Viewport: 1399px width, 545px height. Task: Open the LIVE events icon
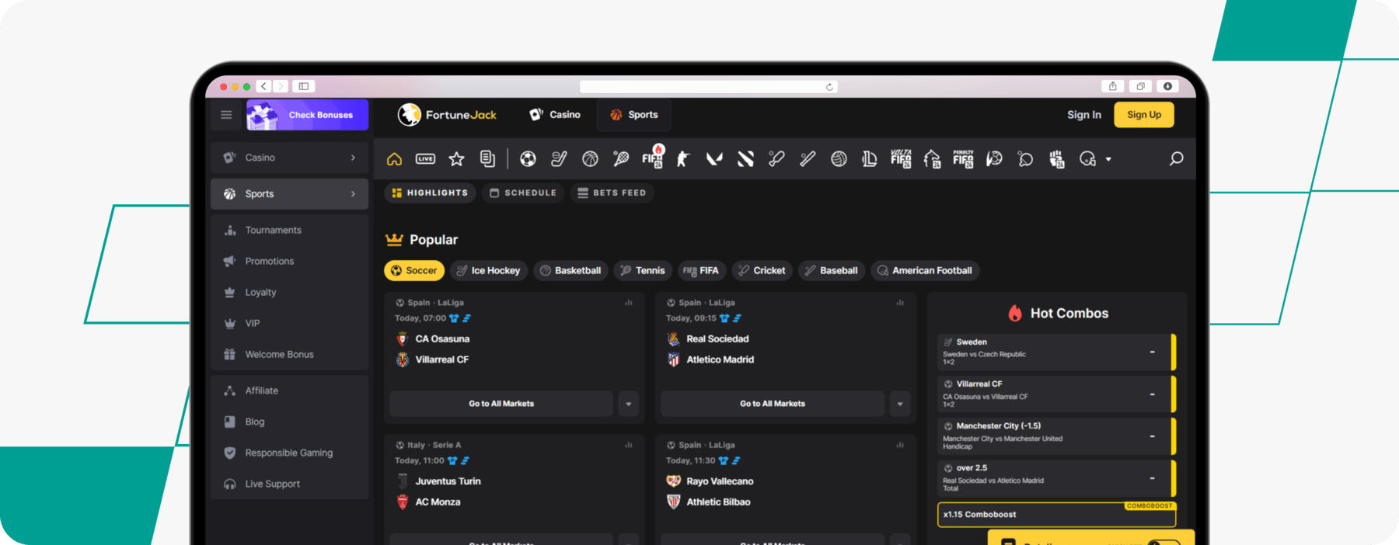[x=425, y=159]
